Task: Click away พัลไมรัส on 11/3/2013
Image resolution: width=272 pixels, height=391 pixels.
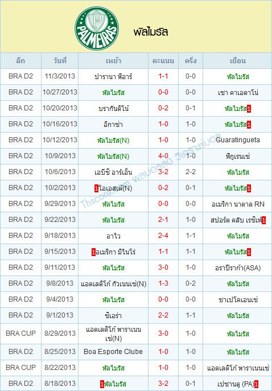Action: [x=238, y=77]
